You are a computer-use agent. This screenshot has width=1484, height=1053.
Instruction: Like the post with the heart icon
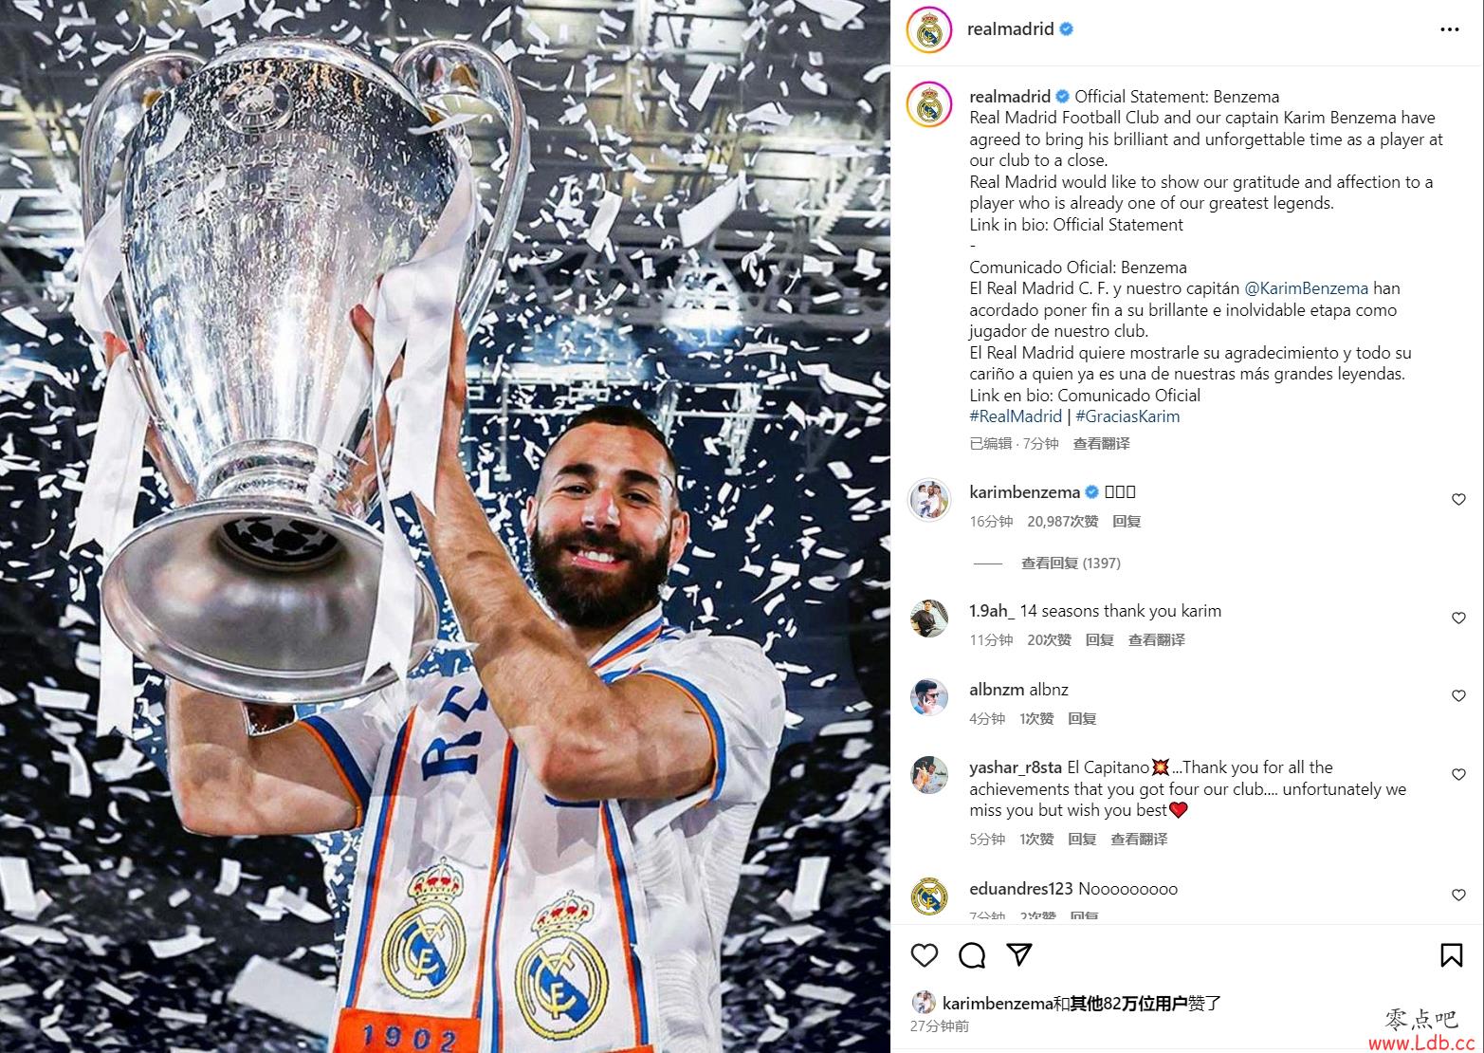pyautogui.click(x=925, y=954)
